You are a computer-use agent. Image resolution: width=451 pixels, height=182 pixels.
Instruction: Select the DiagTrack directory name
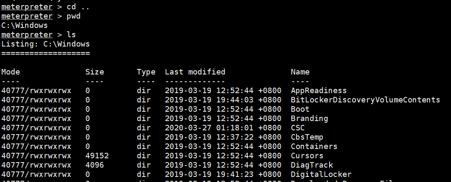tap(312, 165)
